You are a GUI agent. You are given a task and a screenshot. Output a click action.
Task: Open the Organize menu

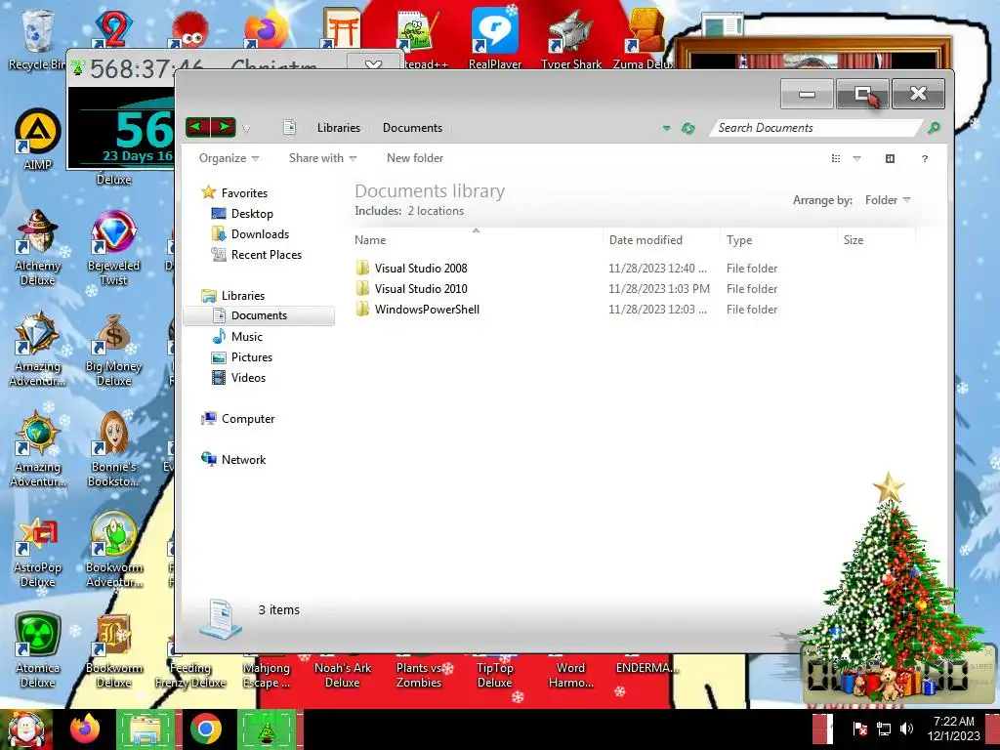229,158
